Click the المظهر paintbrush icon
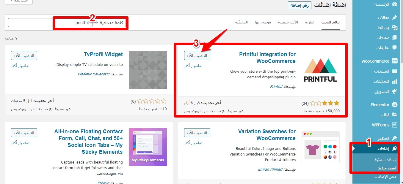403x184 pixels. click(395, 138)
